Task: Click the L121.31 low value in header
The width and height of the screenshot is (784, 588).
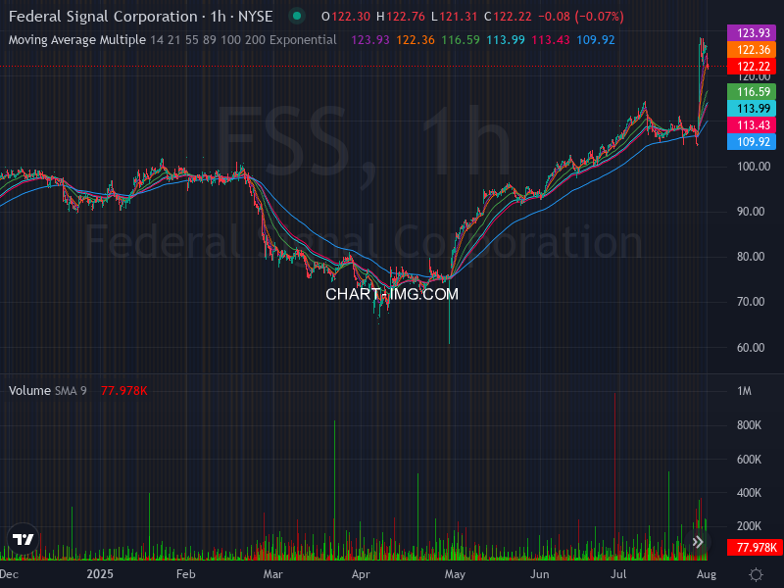Action: click(454, 17)
